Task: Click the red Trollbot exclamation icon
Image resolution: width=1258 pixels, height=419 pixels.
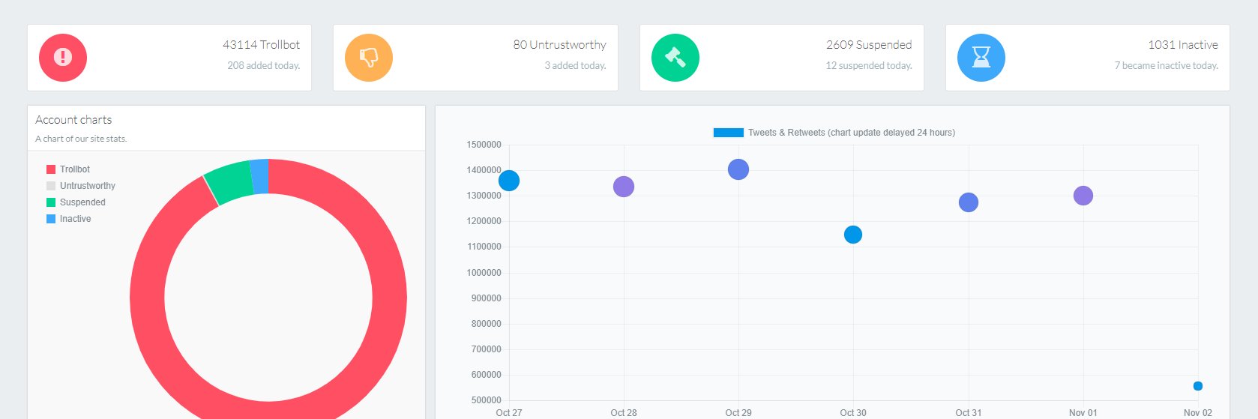Action: tap(63, 58)
